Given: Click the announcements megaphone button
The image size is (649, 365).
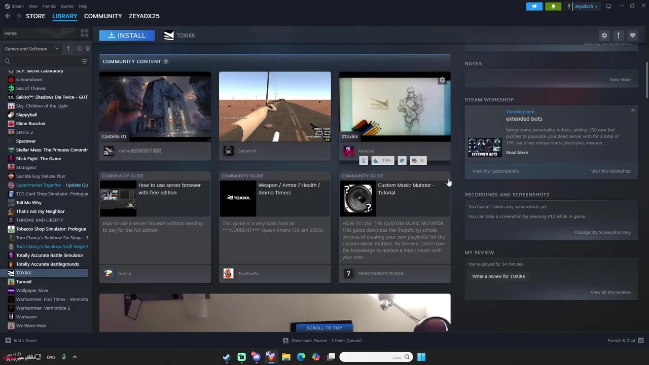Looking at the screenshot, I should pos(534,6).
